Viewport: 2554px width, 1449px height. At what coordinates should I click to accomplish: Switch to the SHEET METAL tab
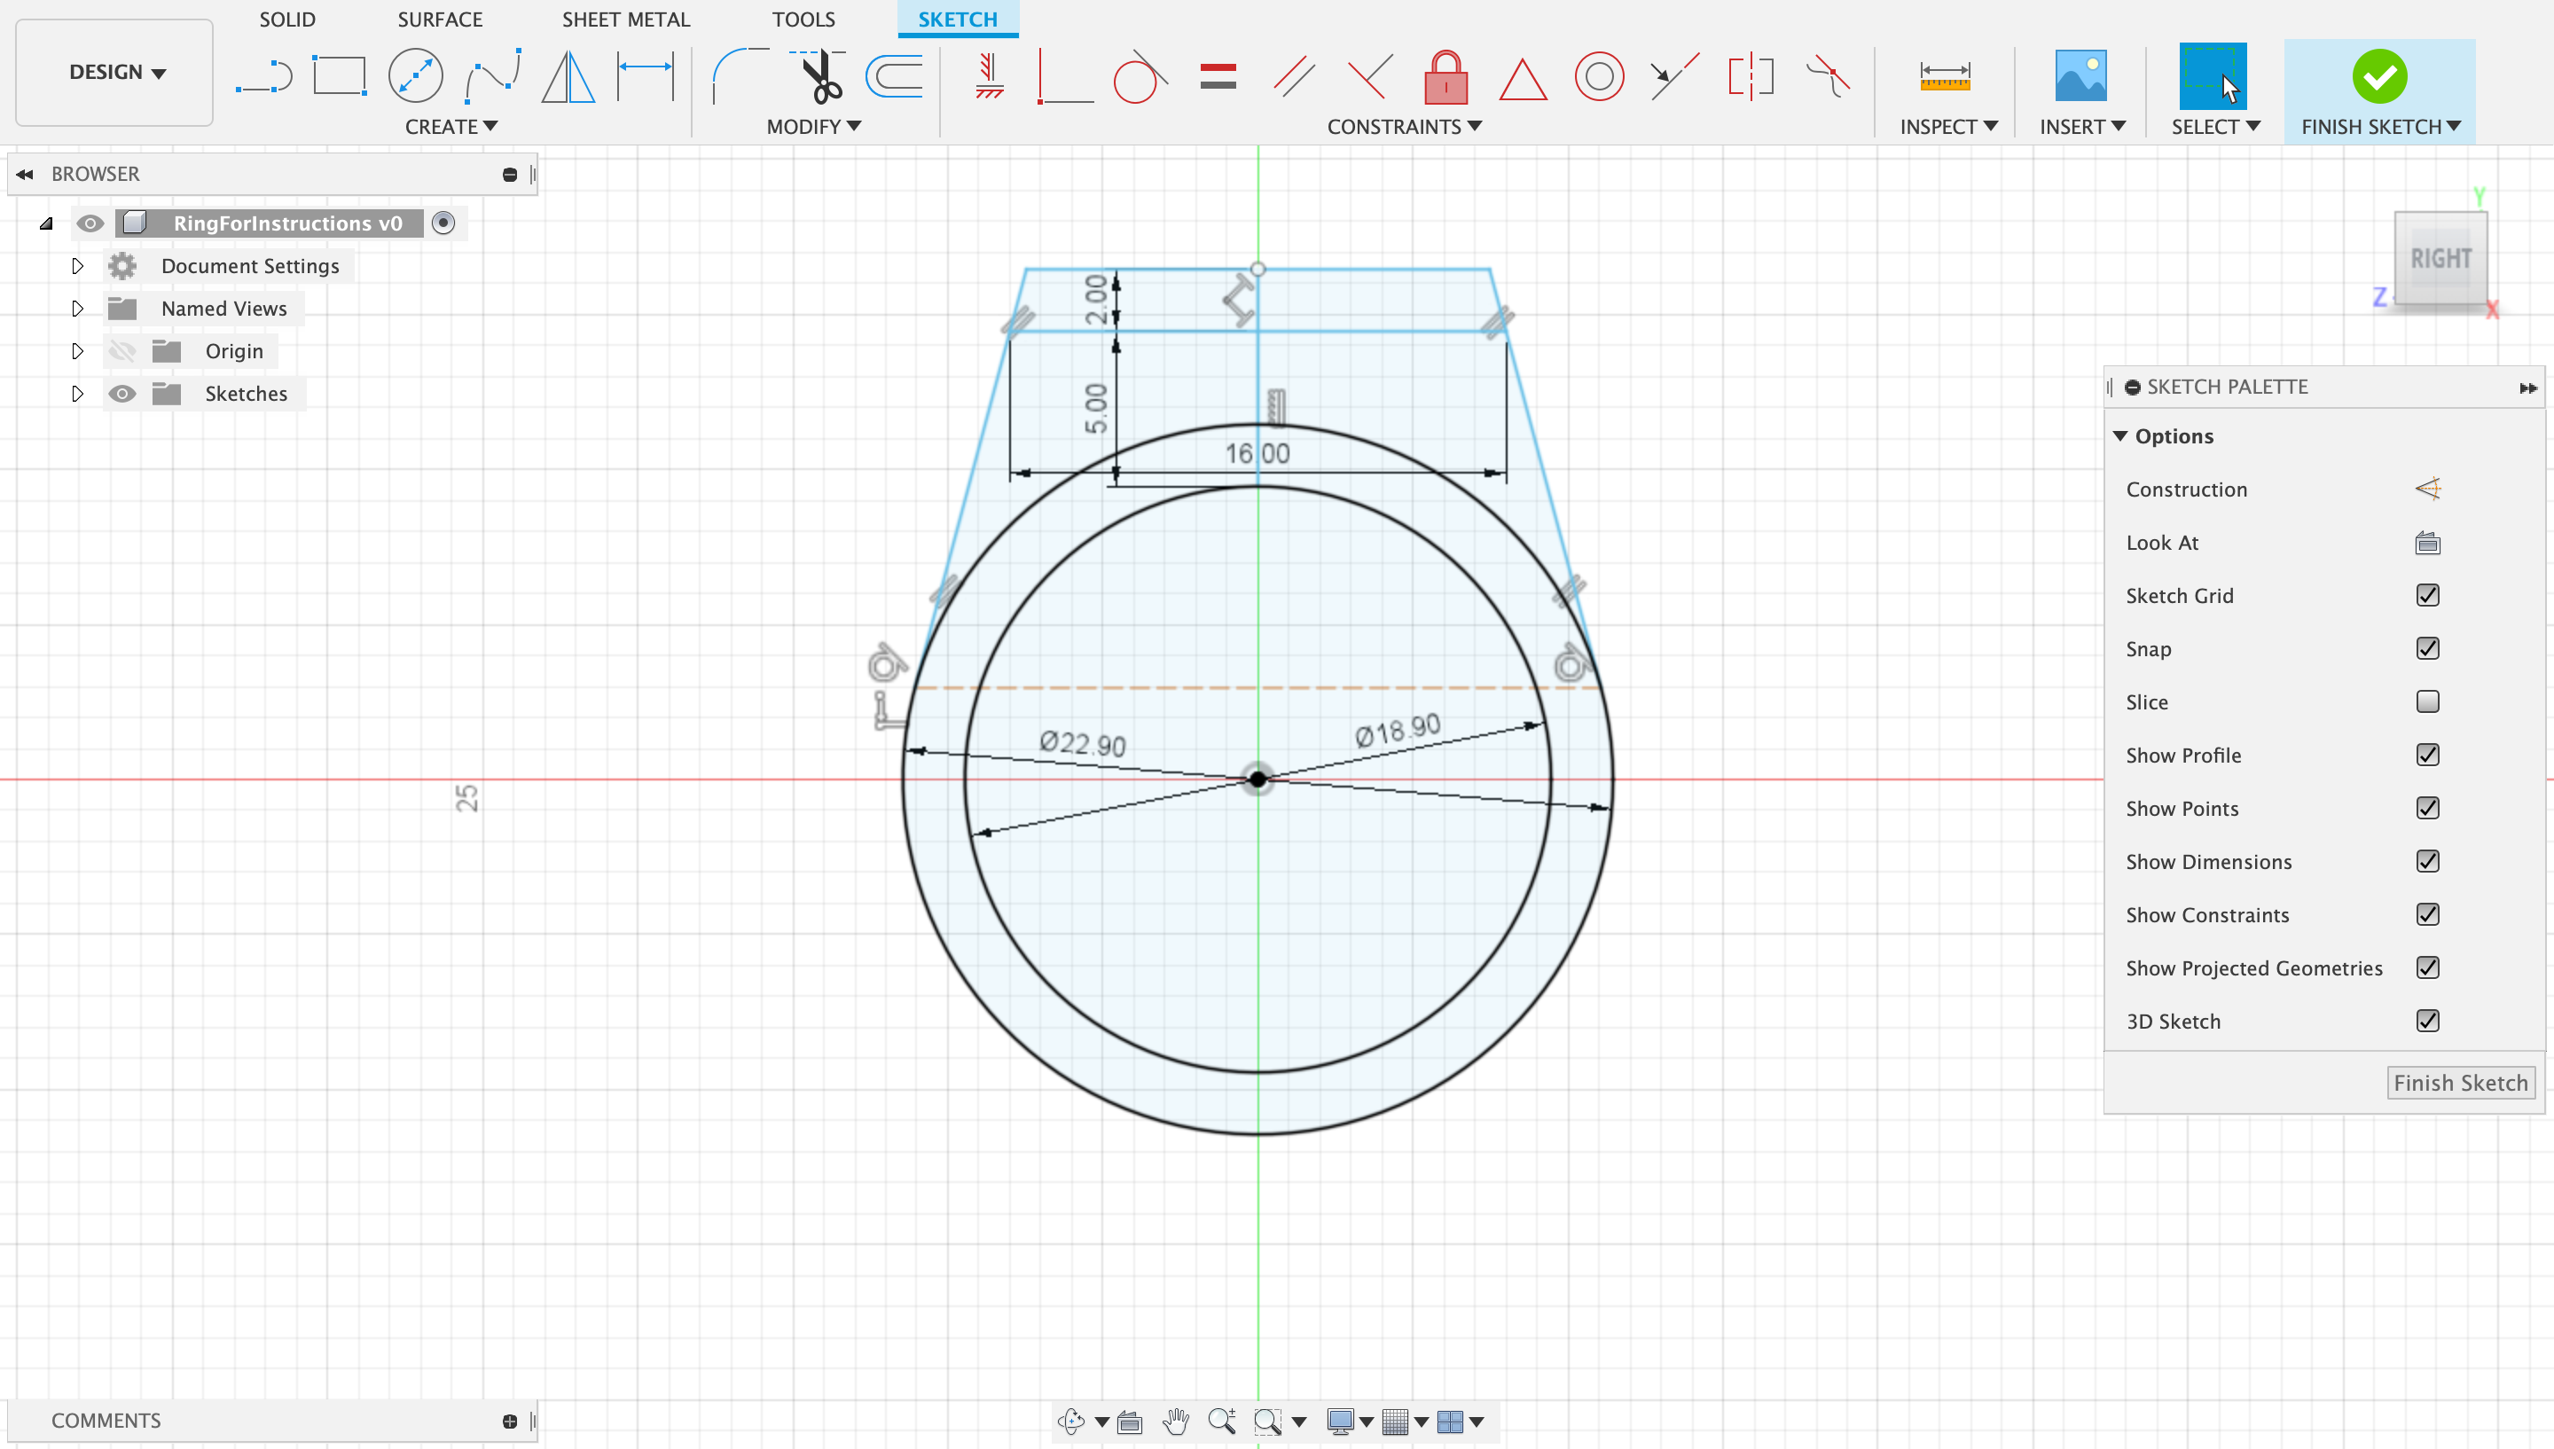point(625,20)
